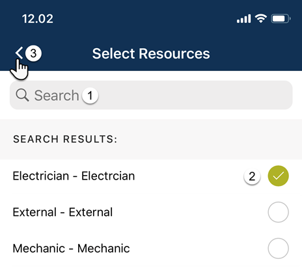Click the numbered callout badge 1
Image resolution: width=302 pixels, height=268 pixels.
point(90,96)
